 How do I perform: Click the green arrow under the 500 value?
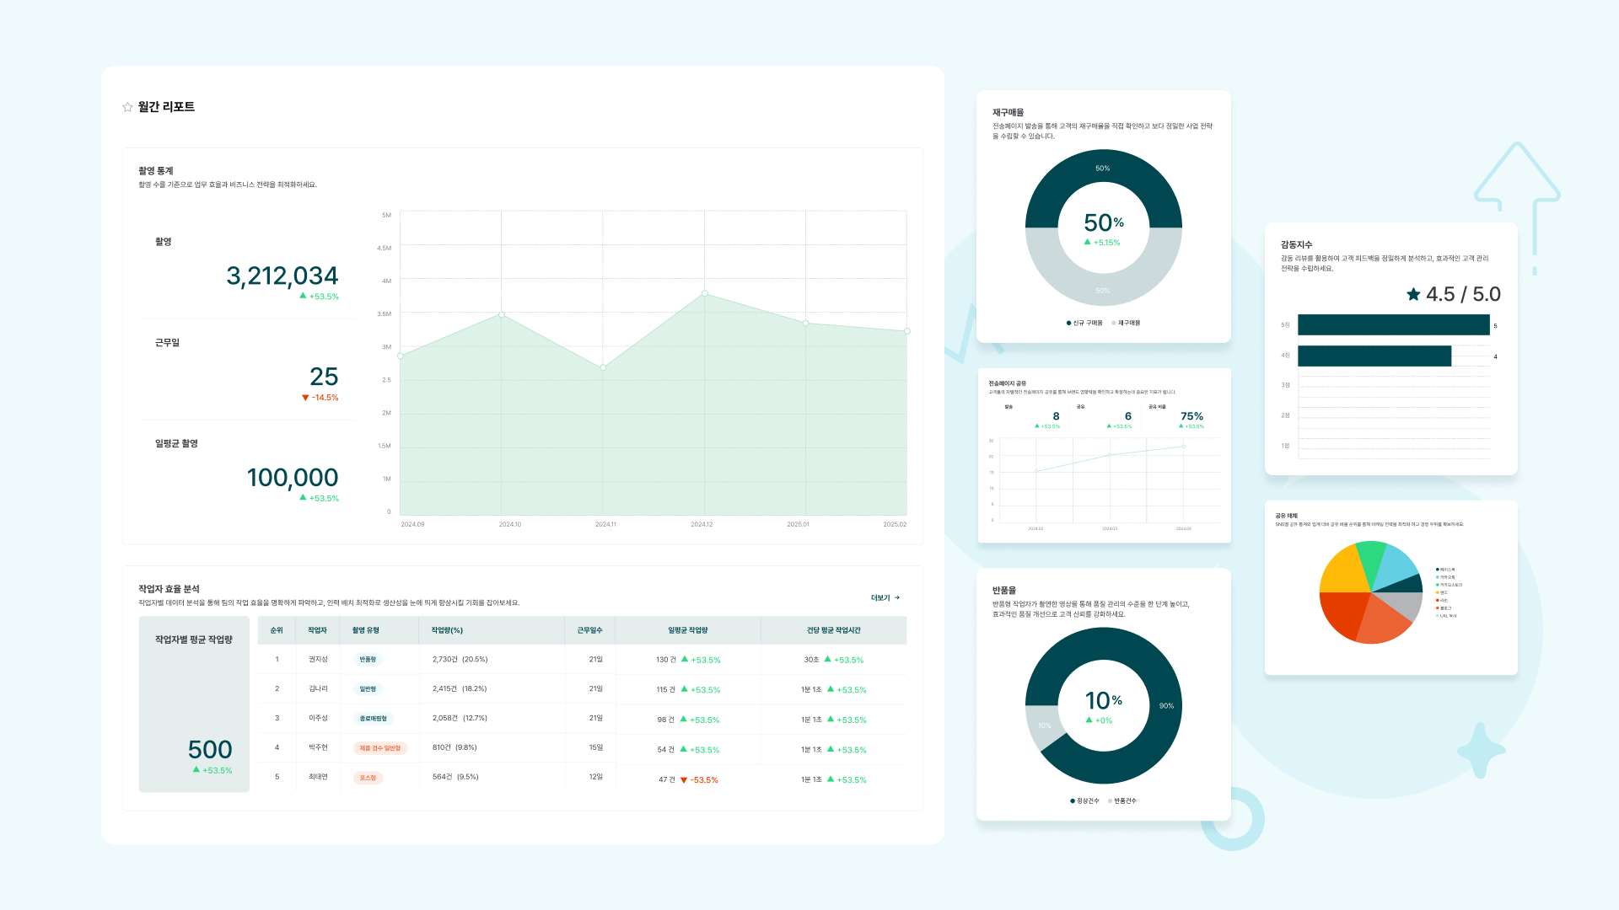click(196, 769)
